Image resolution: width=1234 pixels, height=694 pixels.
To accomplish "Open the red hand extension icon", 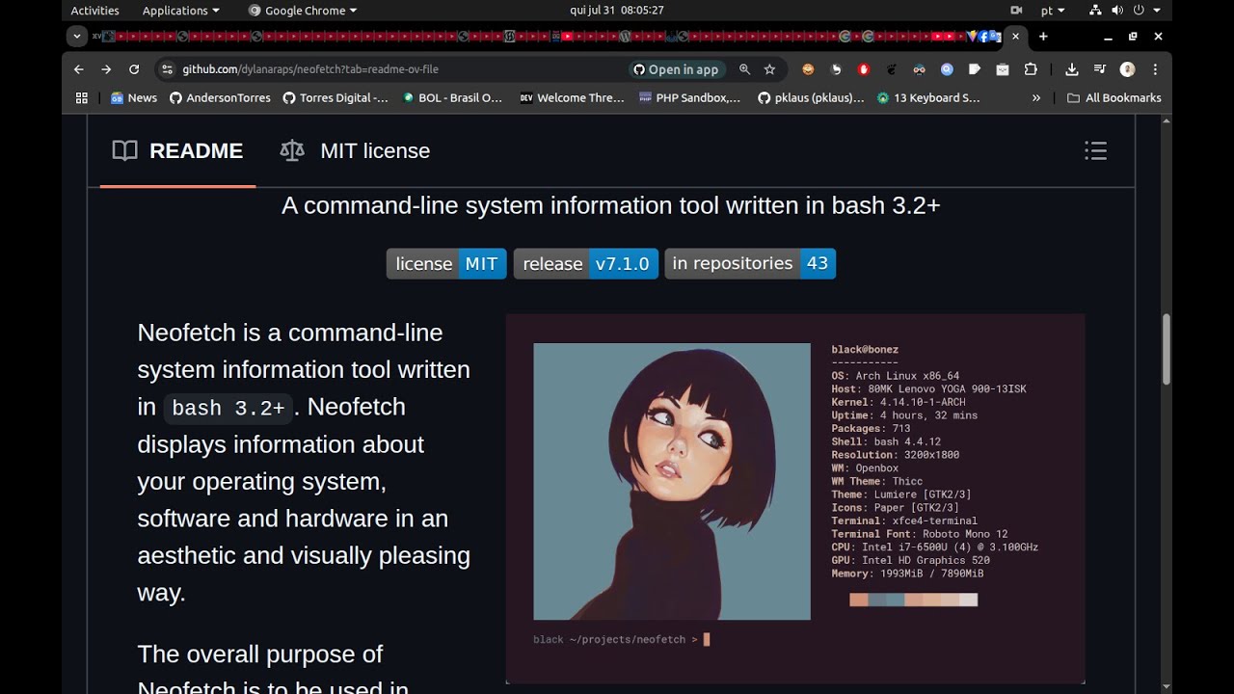I will (x=864, y=69).
